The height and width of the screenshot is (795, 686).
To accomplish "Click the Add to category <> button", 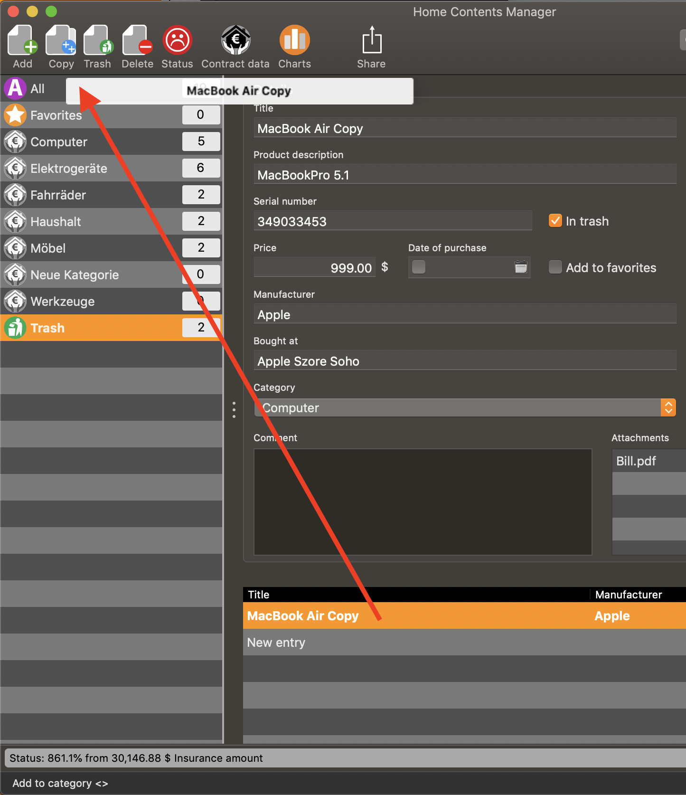I will click(60, 783).
